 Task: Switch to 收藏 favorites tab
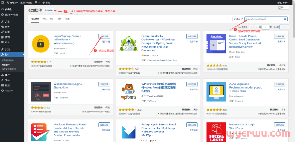pos(67,19)
